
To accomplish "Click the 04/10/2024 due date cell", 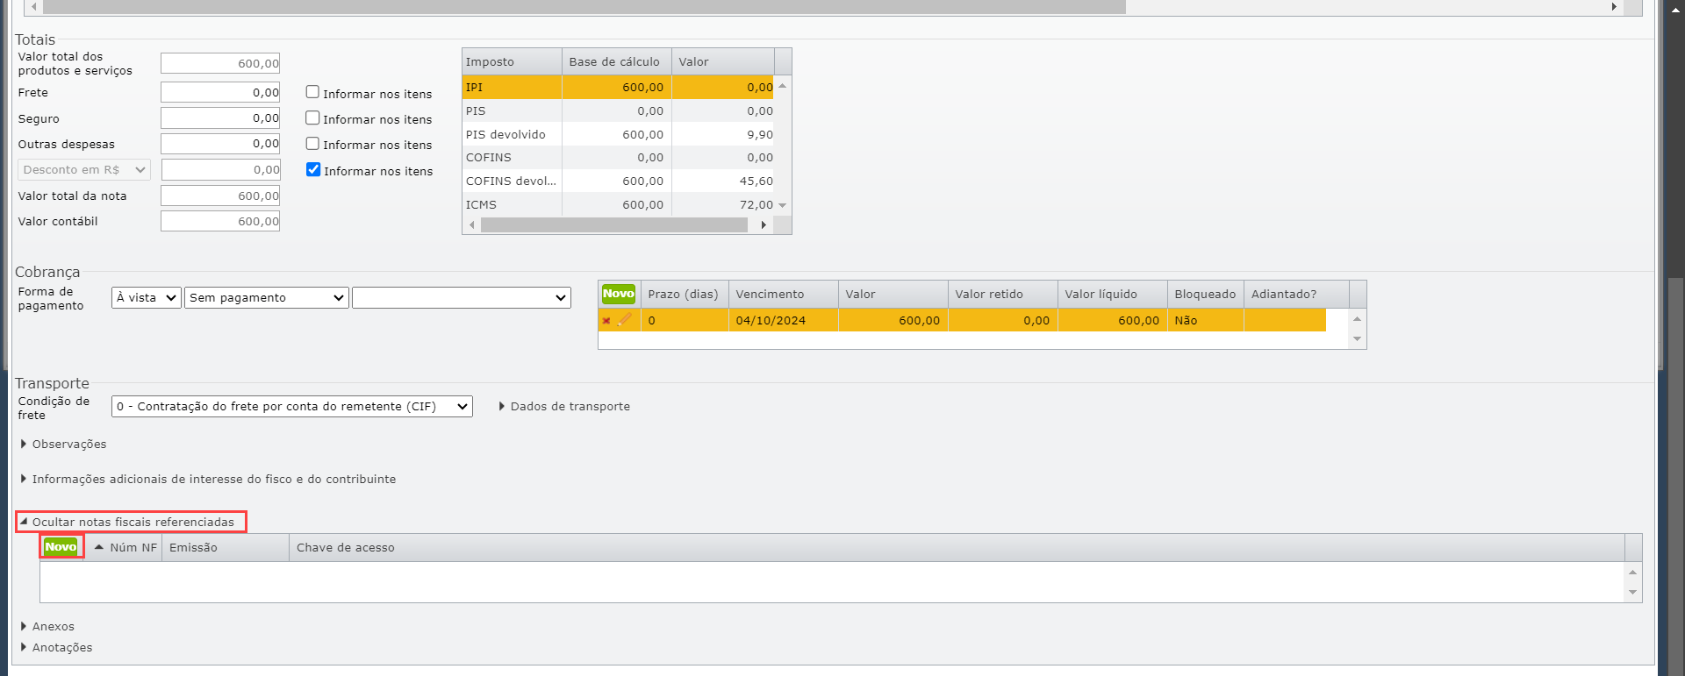I will coord(784,320).
